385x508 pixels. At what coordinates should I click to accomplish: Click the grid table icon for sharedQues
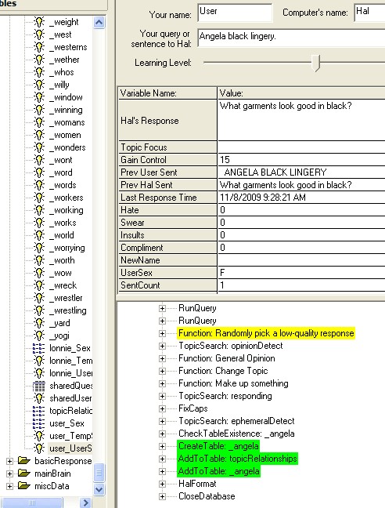pyautogui.click(x=39, y=386)
